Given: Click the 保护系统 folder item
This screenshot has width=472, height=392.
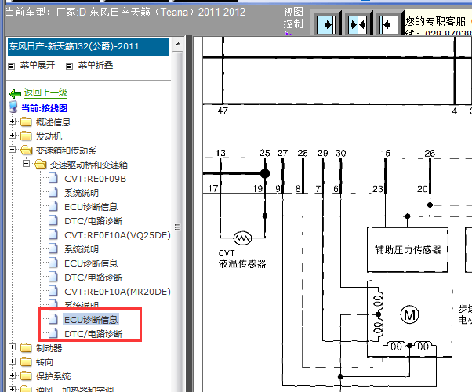Looking at the screenshot, I should (x=52, y=376).
